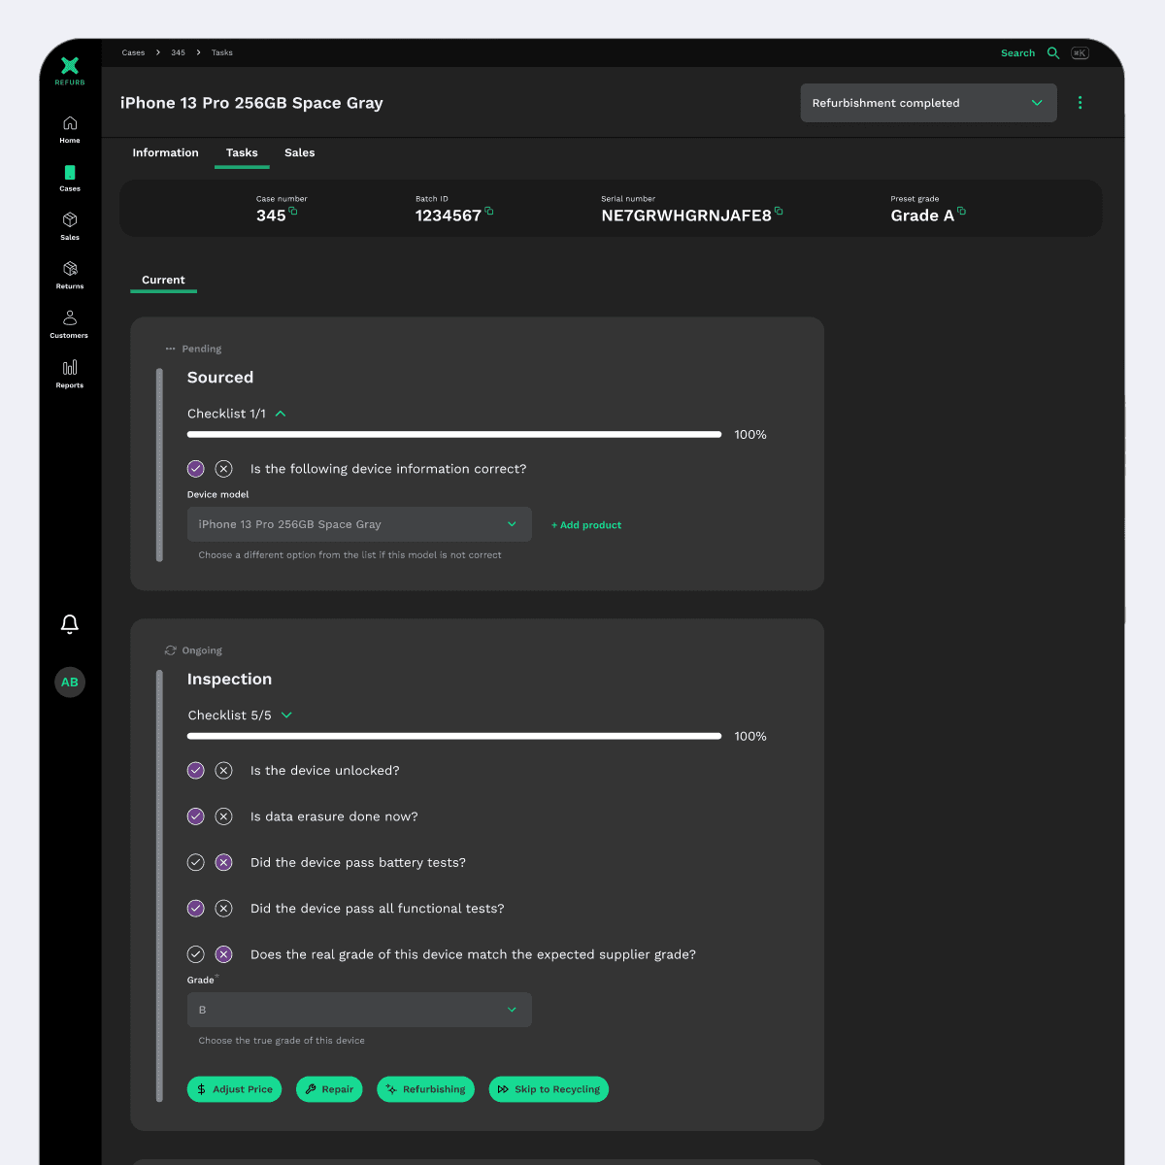Switch to the Information tab
This screenshot has height=1165, width=1165.
pos(166,153)
